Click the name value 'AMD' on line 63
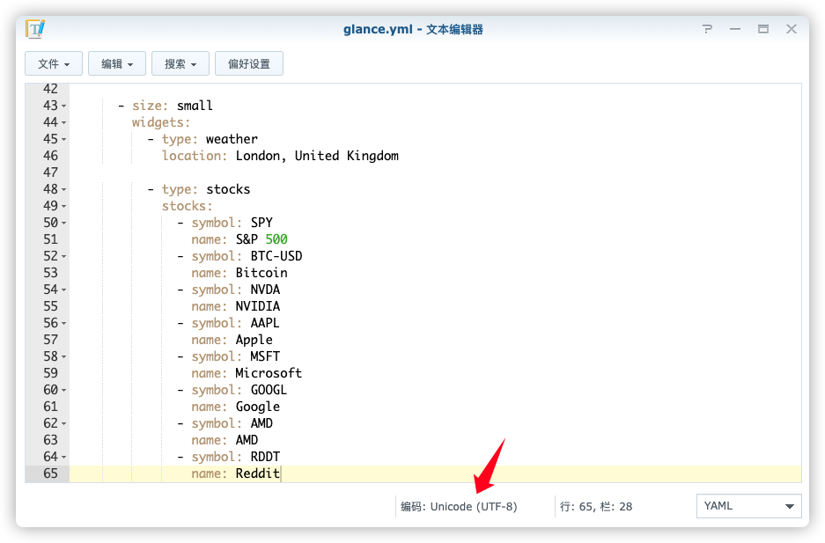Viewport: 825px width, 543px height. point(247,440)
